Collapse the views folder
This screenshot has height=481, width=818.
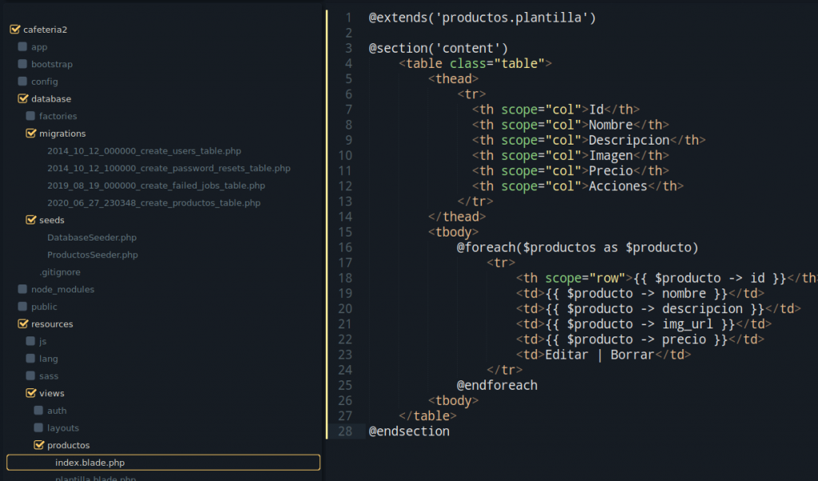coord(30,393)
